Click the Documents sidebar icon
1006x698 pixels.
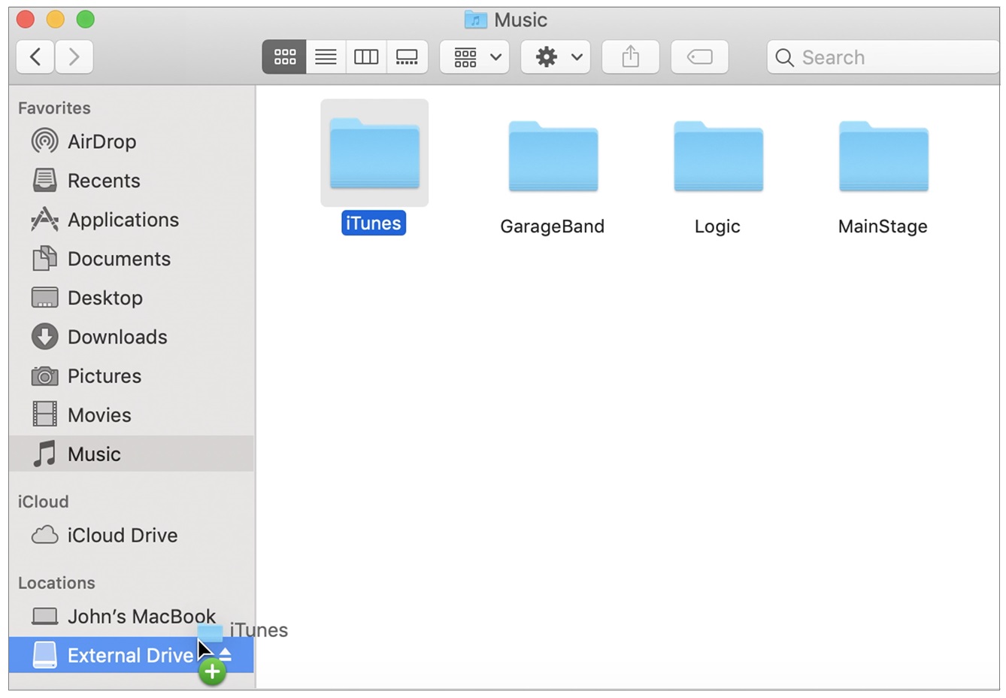44,259
